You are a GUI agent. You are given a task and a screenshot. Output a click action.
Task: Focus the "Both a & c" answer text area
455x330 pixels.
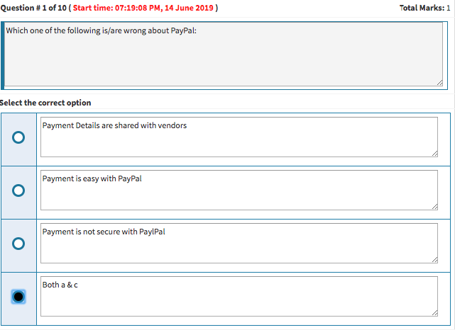(239, 297)
